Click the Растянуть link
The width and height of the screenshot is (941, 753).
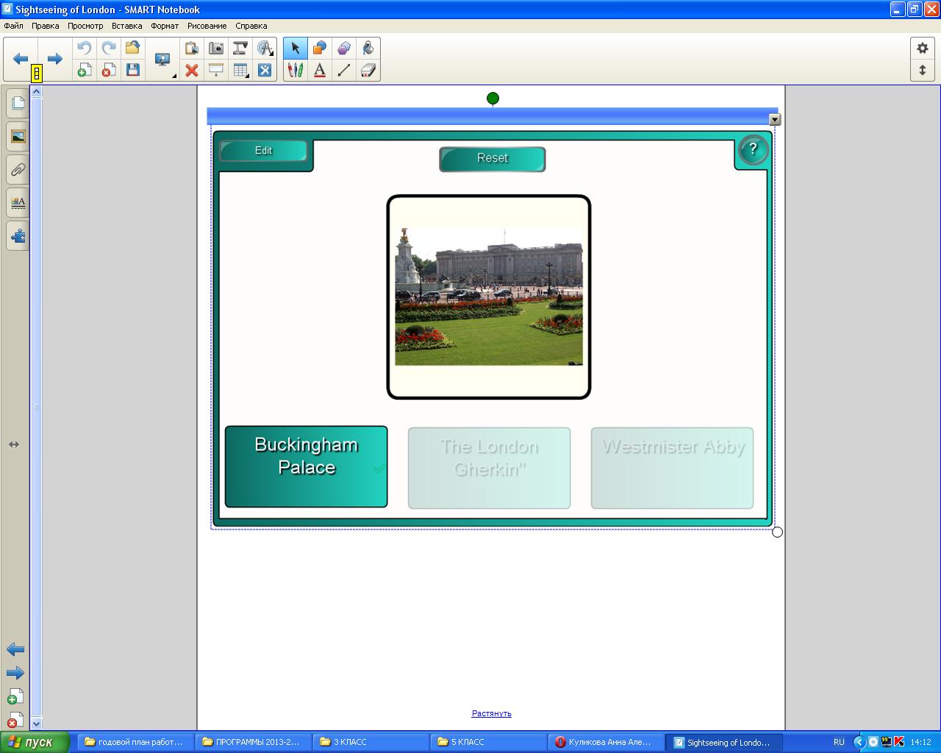click(x=491, y=713)
